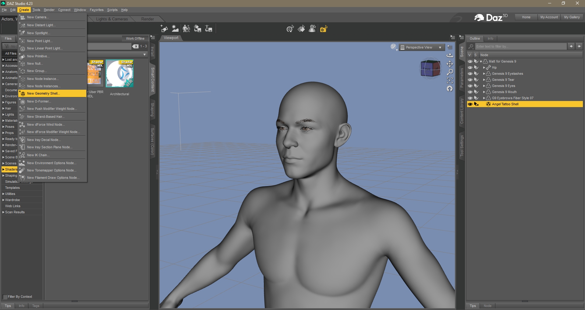
Task: Select the Architectural shader thumbnail
Action: tap(119, 74)
